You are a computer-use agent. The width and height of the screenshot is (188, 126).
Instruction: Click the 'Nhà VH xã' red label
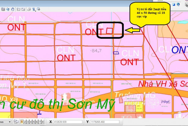tap(158, 84)
